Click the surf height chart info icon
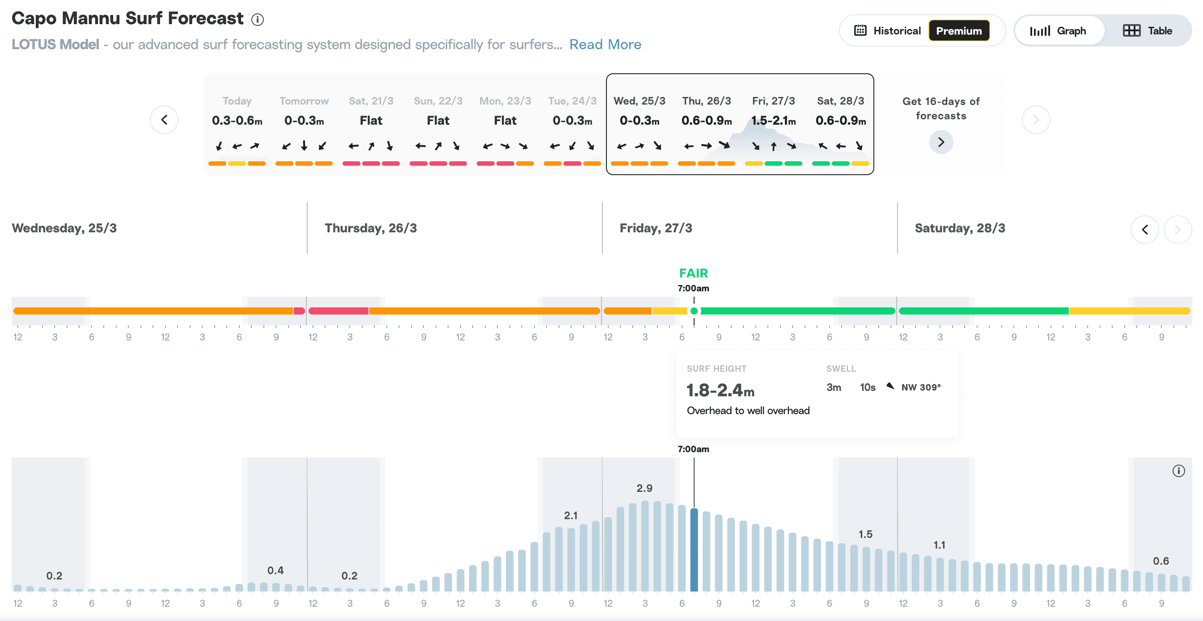Viewport: 1203px width, 621px height. click(1178, 471)
